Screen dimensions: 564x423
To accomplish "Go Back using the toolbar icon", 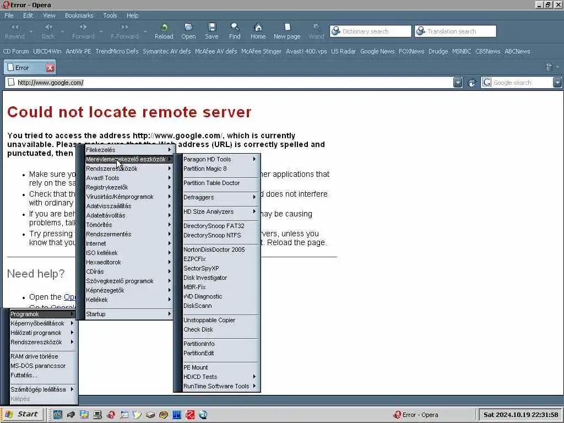I will coord(48,28).
